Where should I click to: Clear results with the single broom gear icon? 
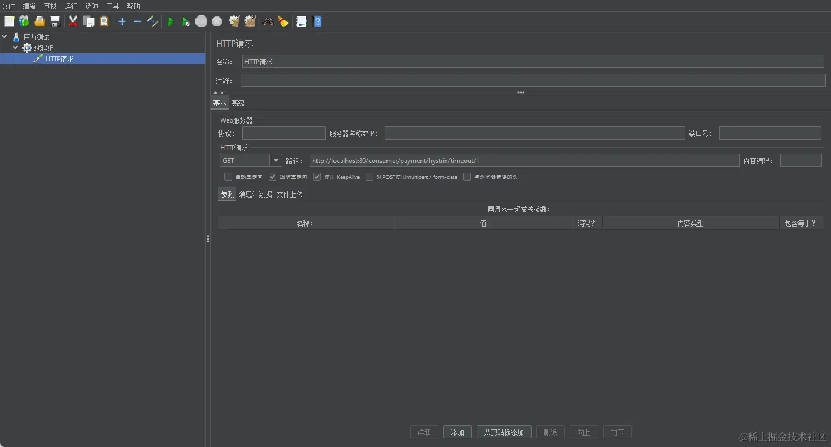[234, 21]
